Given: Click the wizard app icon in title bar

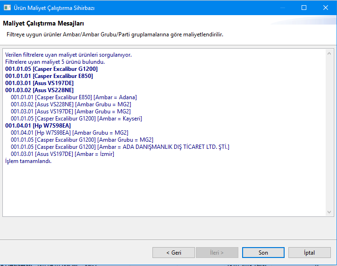Looking at the screenshot, I should (x=7, y=8).
